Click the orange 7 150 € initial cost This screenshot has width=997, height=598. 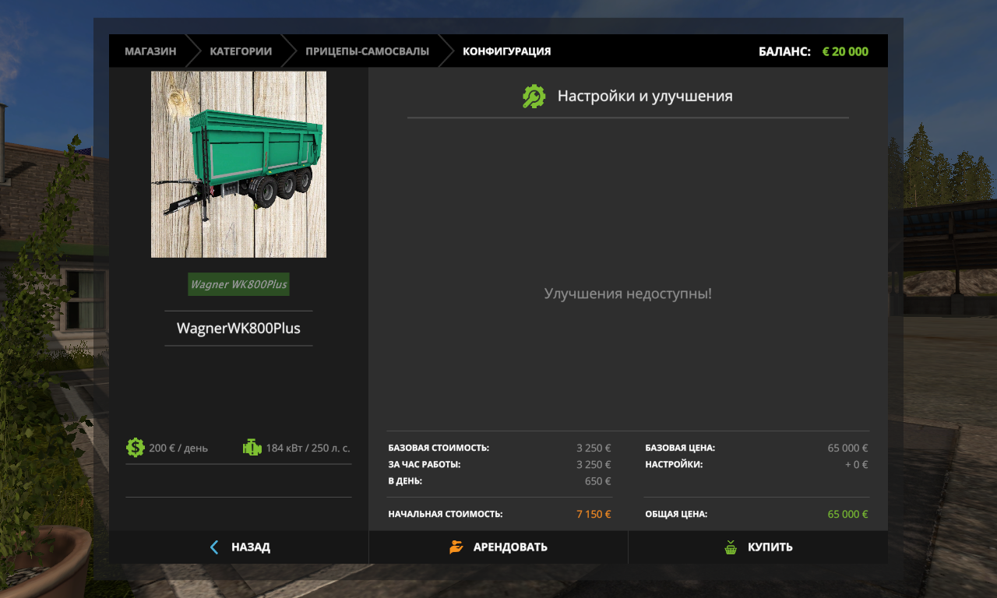594,515
